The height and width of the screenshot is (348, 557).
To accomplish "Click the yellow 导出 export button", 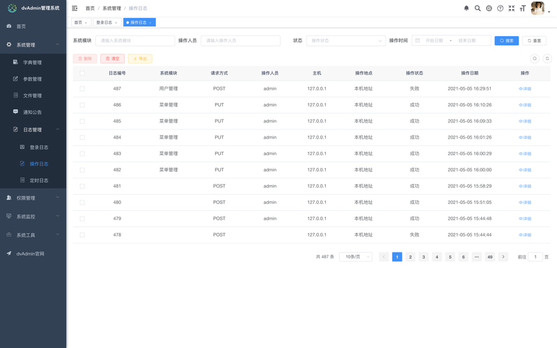I will pyautogui.click(x=140, y=58).
